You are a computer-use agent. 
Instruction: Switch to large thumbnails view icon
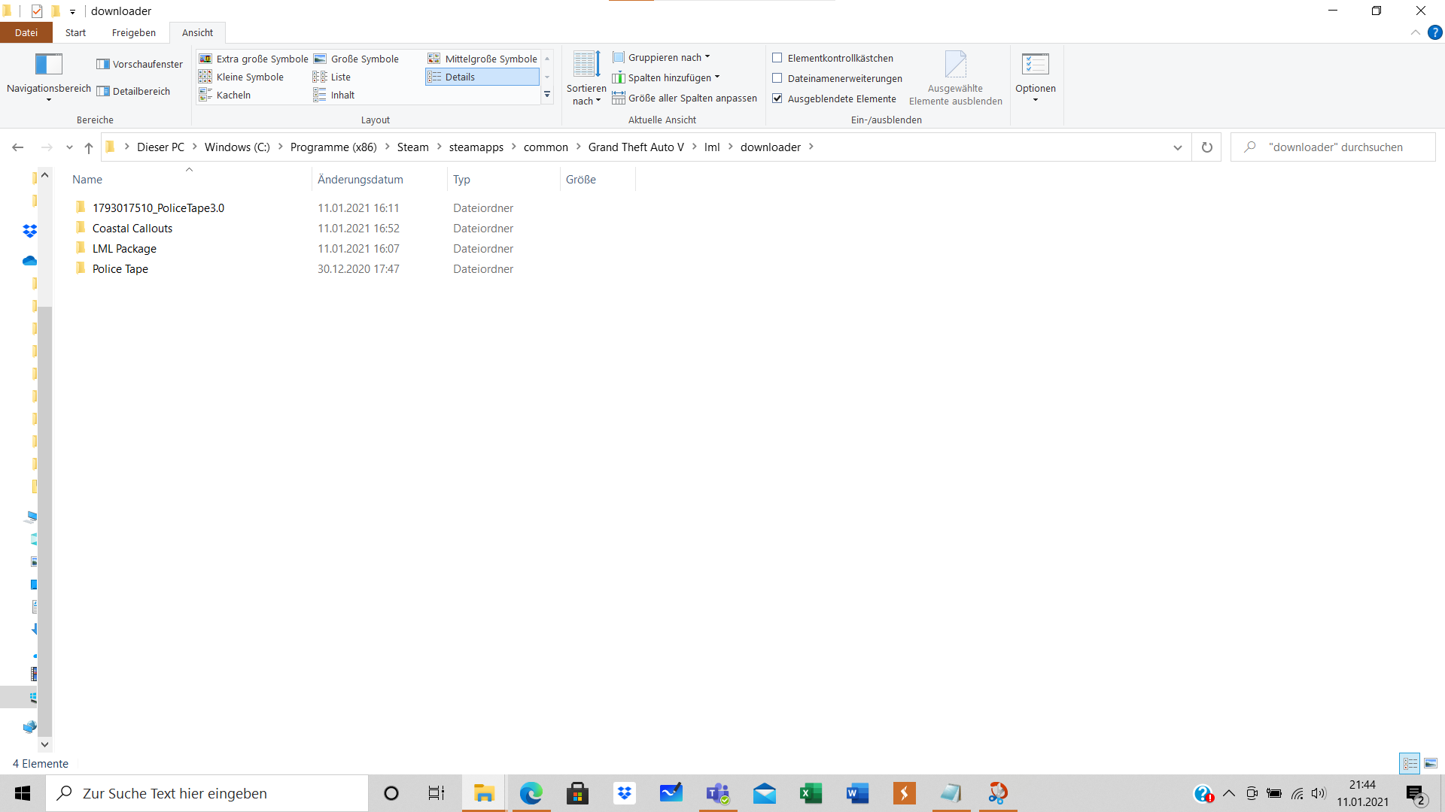click(x=1431, y=763)
